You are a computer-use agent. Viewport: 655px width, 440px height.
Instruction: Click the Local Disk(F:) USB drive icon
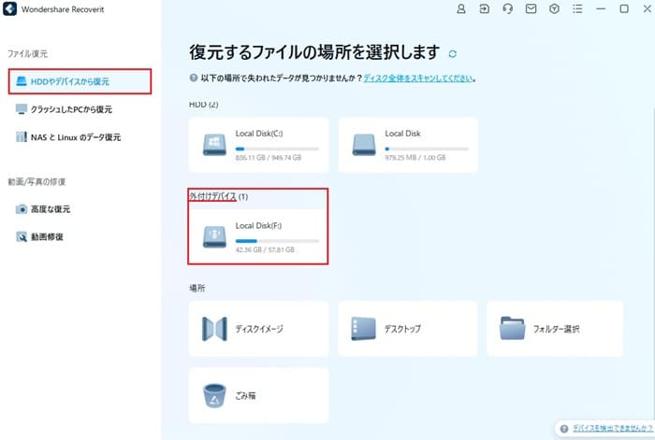pos(214,237)
